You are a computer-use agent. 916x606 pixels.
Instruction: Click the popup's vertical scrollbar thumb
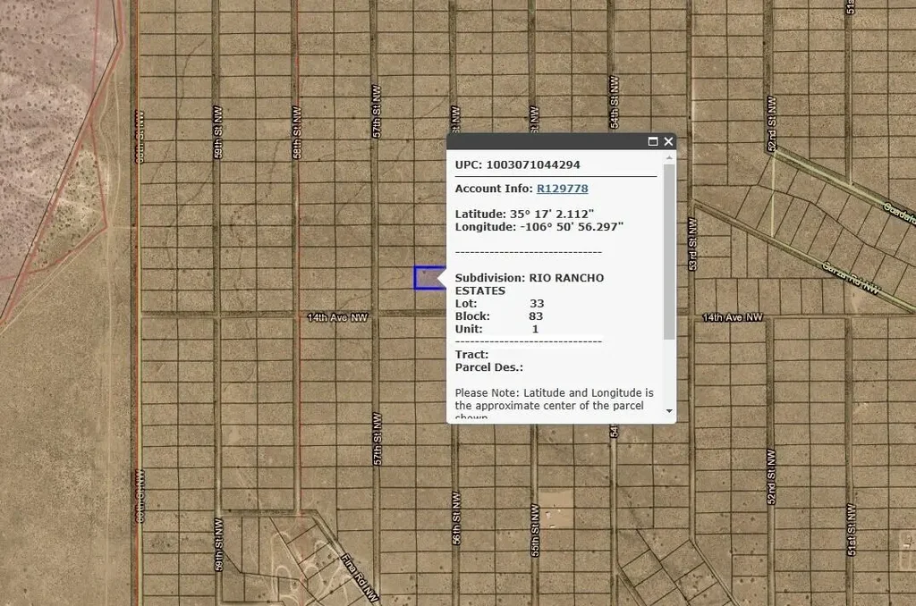[669, 250]
